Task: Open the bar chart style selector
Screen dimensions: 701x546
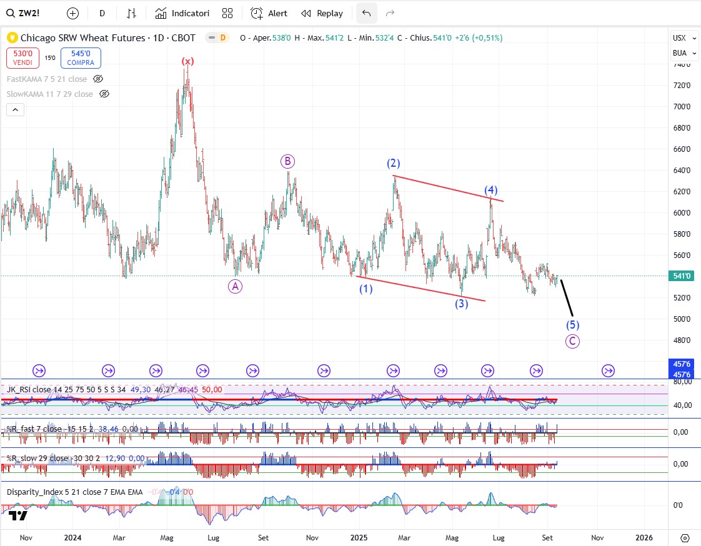Action: pos(132,13)
